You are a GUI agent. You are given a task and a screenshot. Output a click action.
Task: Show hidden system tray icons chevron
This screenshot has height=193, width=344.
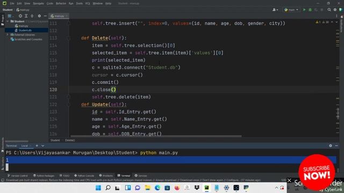pyautogui.click(x=276, y=188)
